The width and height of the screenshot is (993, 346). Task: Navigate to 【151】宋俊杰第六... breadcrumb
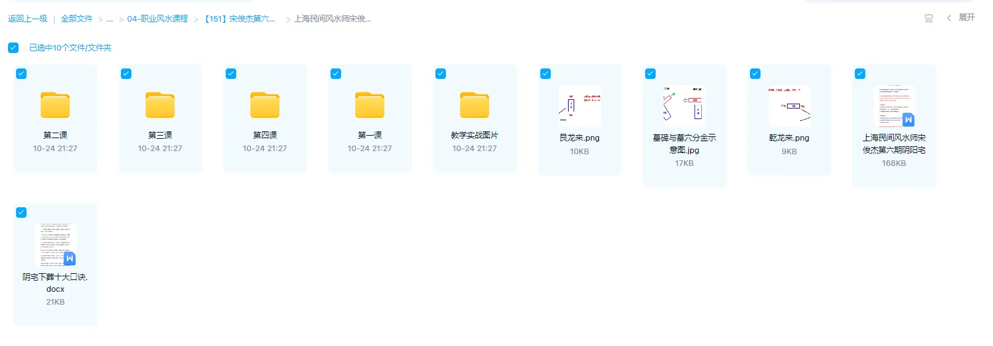click(x=240, y=19)
